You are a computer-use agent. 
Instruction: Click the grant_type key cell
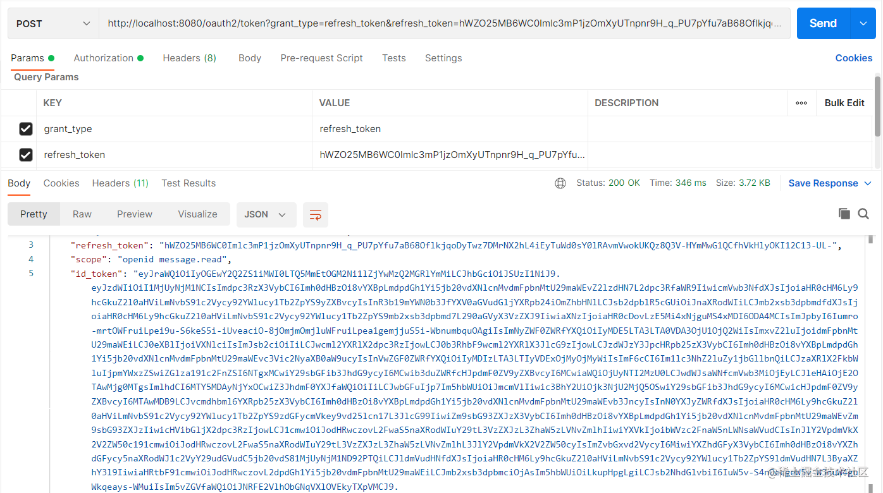pyautogui.click(x=174, y=129)
